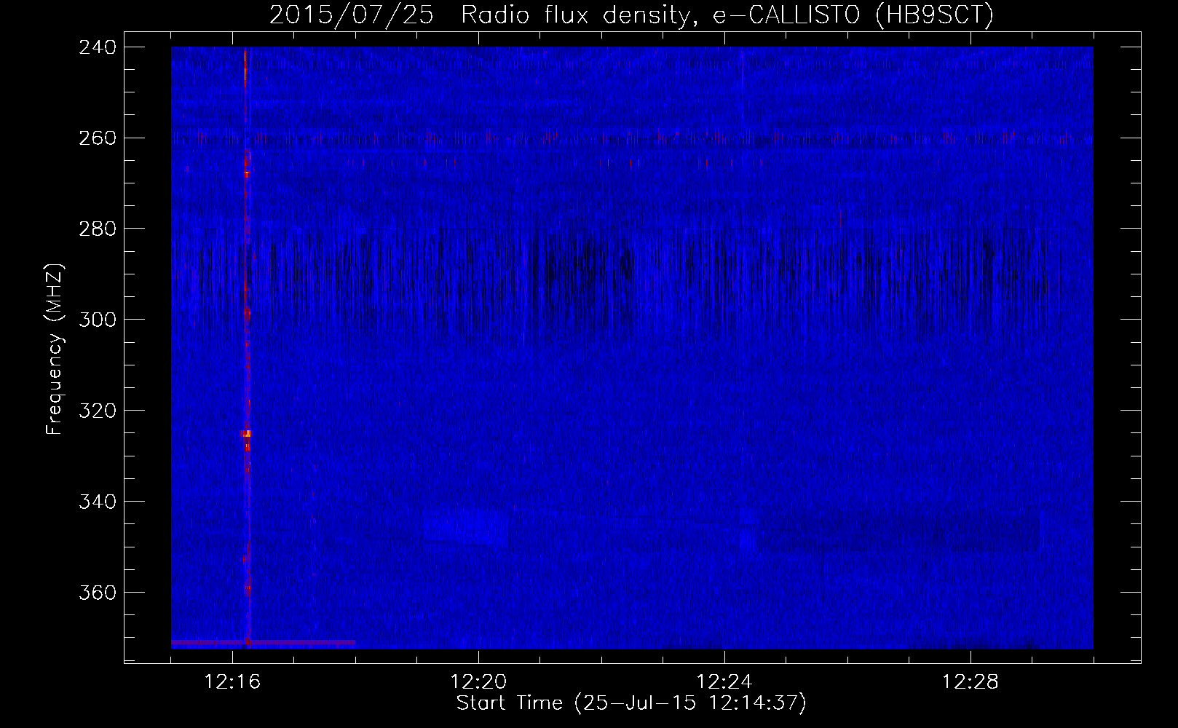Click the 12:24 time tick label
1178x728 pixels.
click(x=724, y=682)
